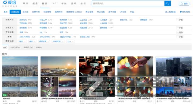Open the first advanced options dropdown
This screenshot has width=193, height=104.
coord(23,41)
